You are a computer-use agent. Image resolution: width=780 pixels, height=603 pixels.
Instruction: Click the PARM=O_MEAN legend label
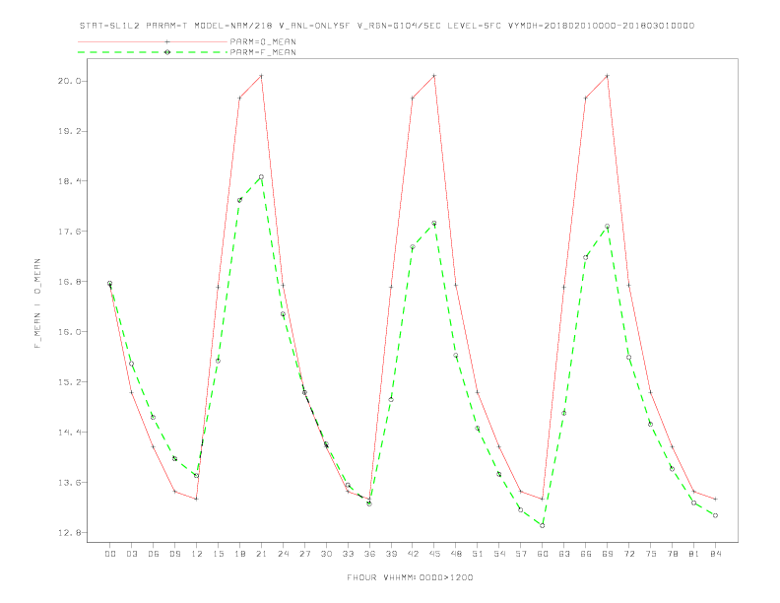point(263,41)
